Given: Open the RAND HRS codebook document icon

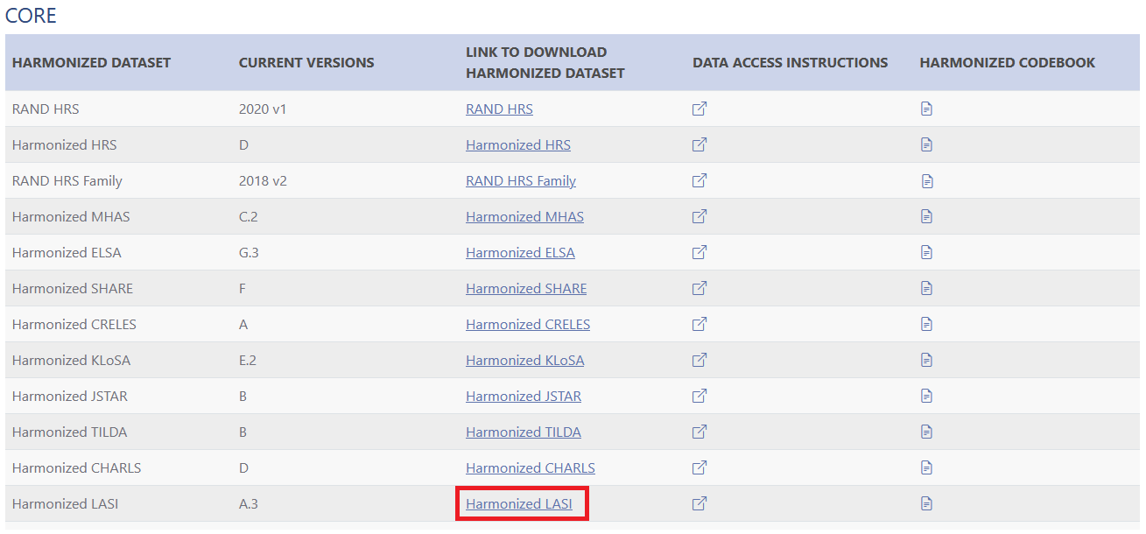Looking at the screenshot, I should pos(926,109).
